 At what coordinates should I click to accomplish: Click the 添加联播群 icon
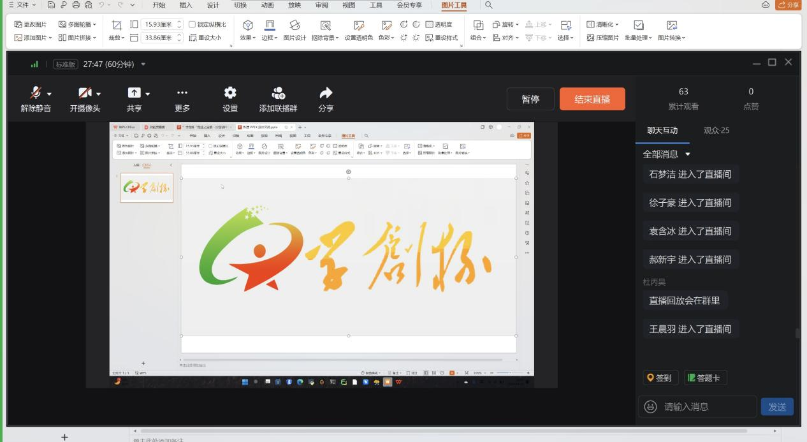278,93
